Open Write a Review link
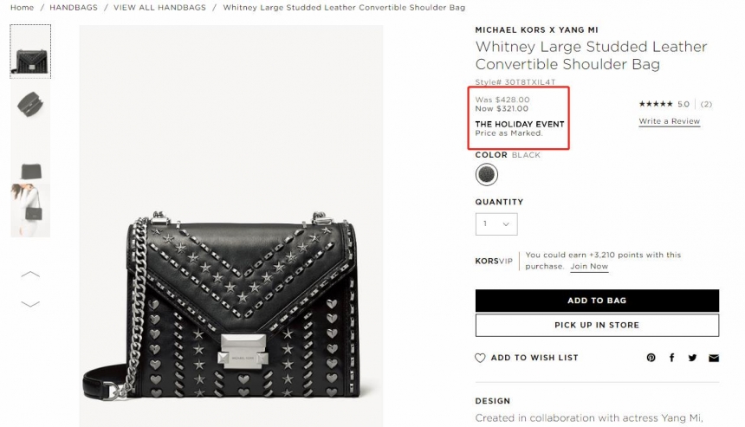This screenshot has height=427, width=745. pyautogui.click(x=669, y=121)
